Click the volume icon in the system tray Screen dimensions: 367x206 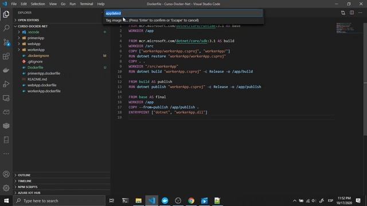pos(314,201)
